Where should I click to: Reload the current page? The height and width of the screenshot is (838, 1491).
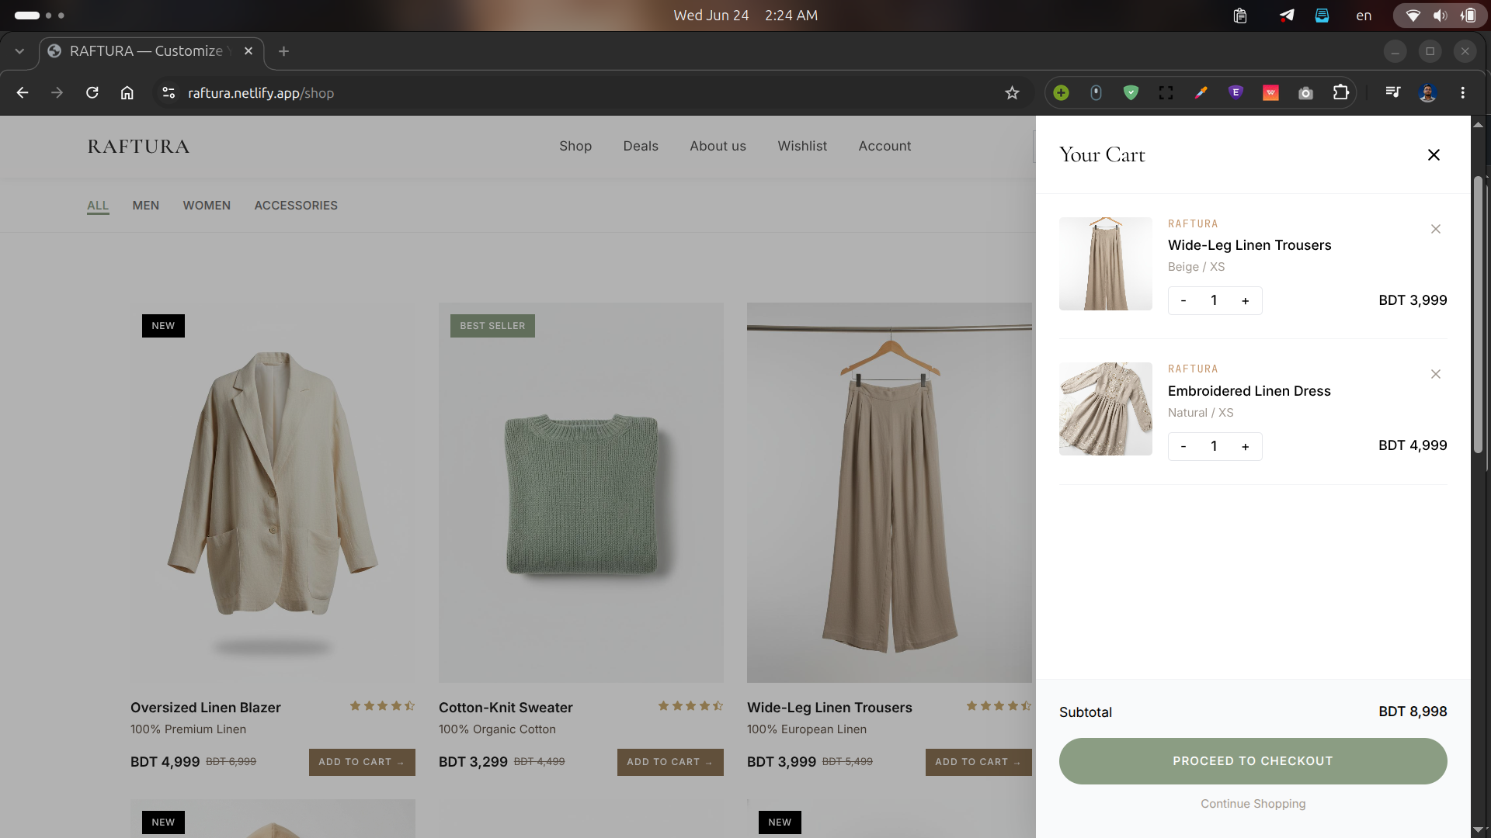[x=92, y=93]
